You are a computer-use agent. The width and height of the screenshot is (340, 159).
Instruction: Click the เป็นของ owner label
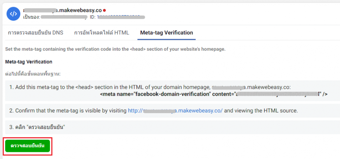click(32, 17)
